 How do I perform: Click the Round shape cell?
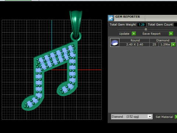[135, 40]
